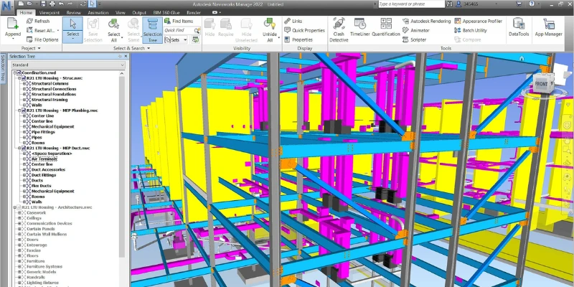Open the Reset All dropdown
The height and width of the screenshot is (287, 574).
(x=58, y=31)
